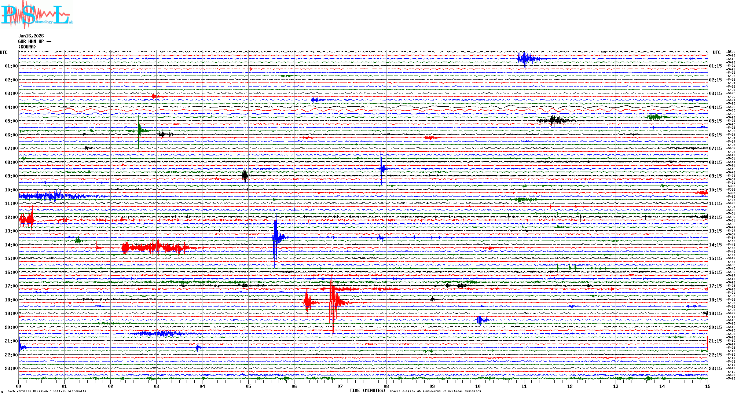
Task: Click the (GOURA) station name text
Action: click(27, 47)
